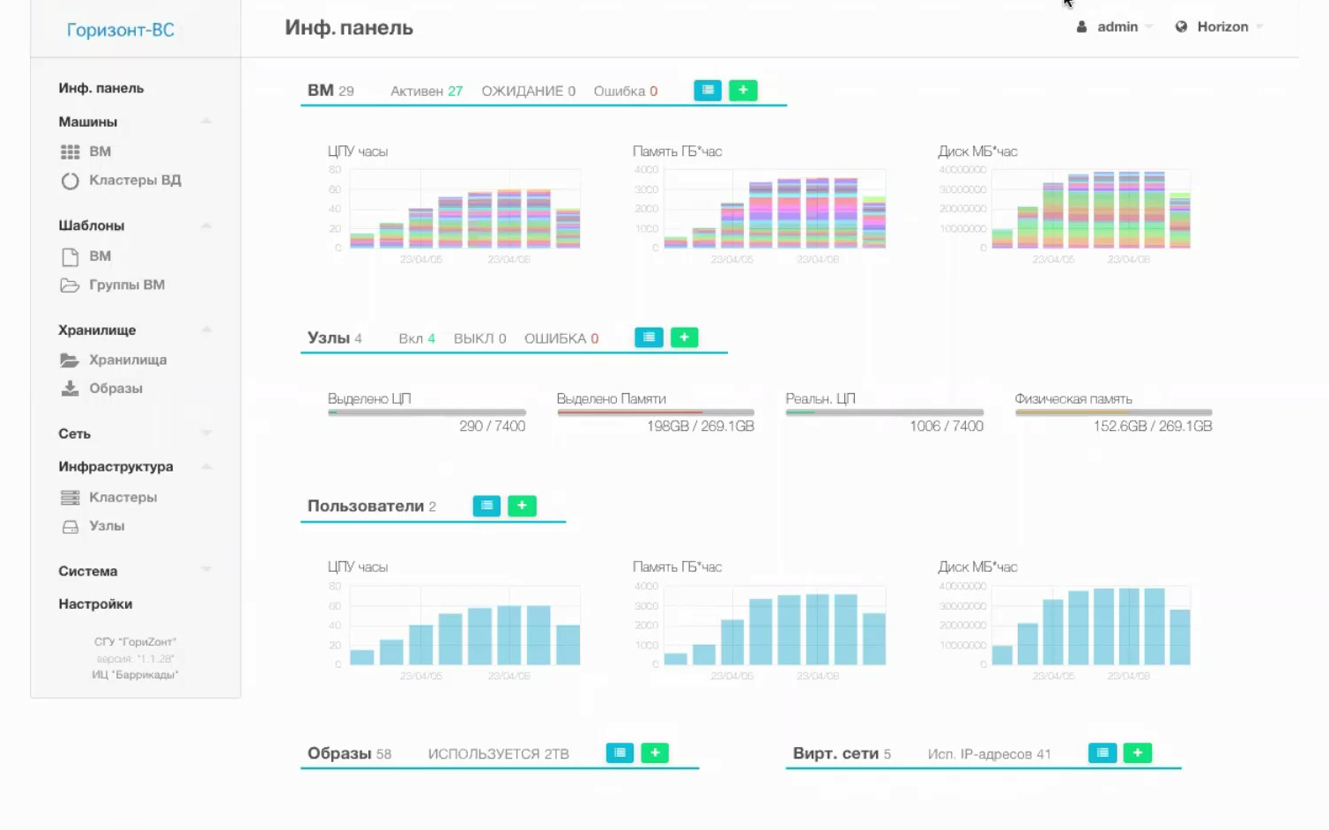Viewport: 1329px width, 830px height.
Task: Open Хранилища in the sidebar
Action: click(128, 359)
